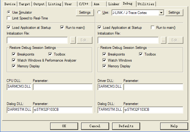Focus hardware Initialization File field

128,40
